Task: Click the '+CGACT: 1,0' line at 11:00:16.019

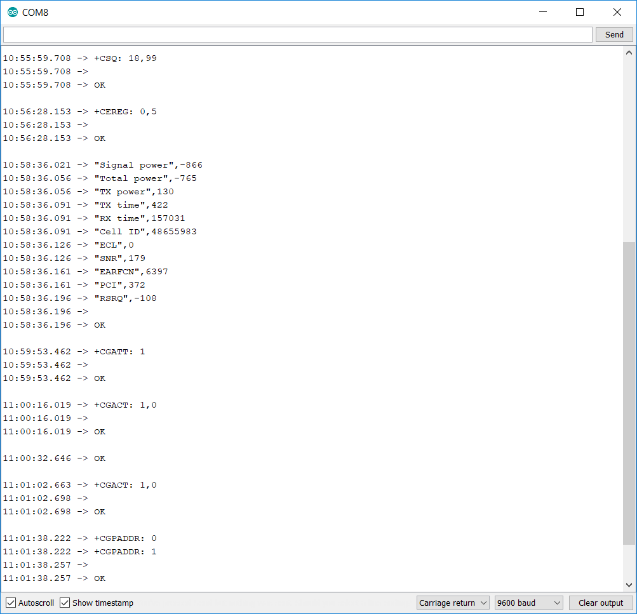Action: pyautogui.click(x=79, y=405)
